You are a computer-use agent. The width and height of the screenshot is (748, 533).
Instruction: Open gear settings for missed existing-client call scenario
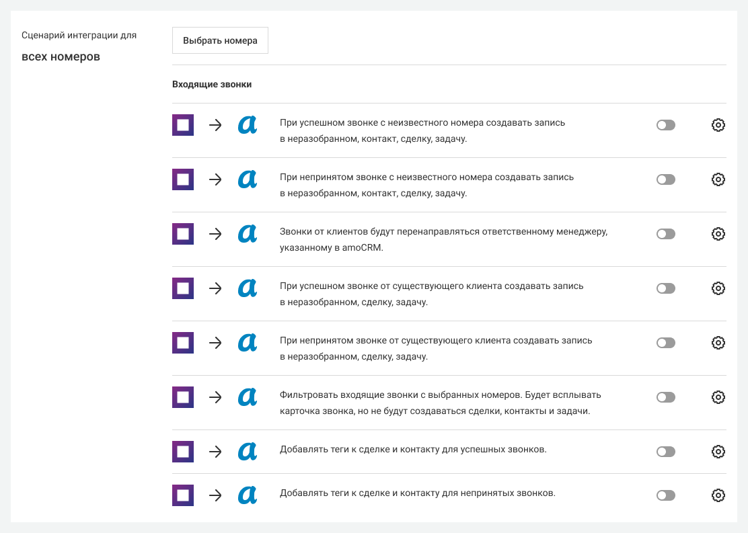point(718,343)
